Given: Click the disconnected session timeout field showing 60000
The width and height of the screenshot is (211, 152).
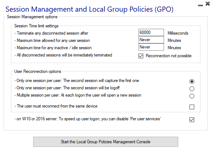Looking at the screenshot, I should click(x=151, y=32).
